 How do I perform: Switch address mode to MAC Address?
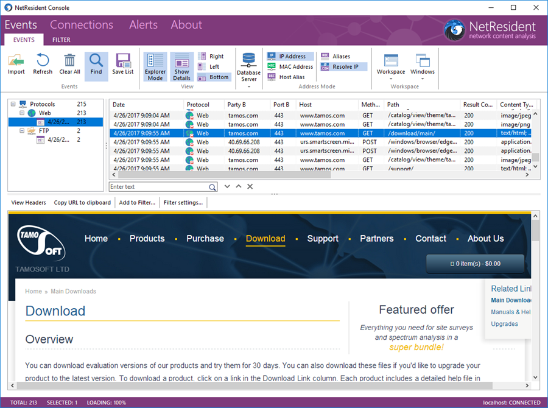point(290,67)
